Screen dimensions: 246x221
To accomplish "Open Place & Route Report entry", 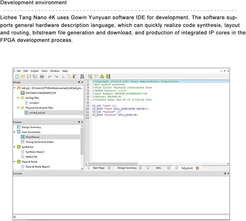I will coord(38,167).
